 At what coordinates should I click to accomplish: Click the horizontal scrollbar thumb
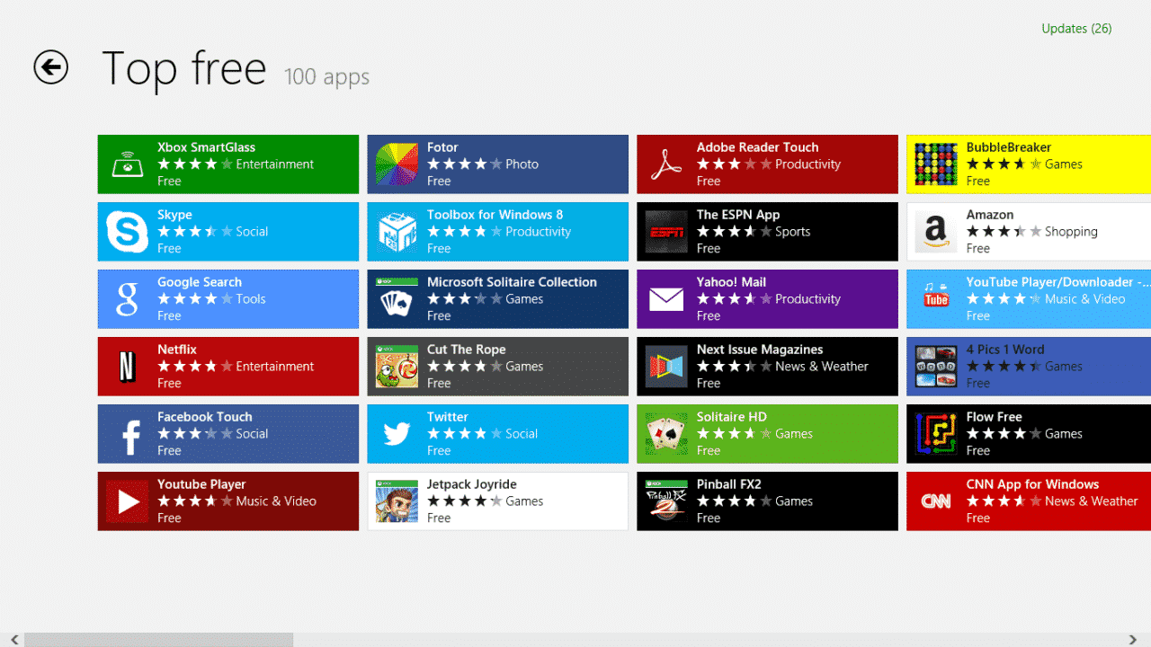pyautogui.click(x=158, y=640)
